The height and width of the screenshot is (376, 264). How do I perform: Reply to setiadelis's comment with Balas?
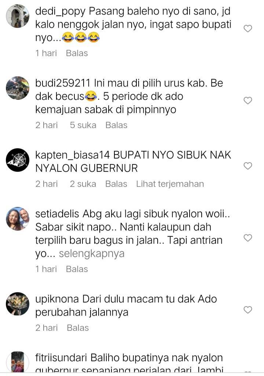coord(77,269)
